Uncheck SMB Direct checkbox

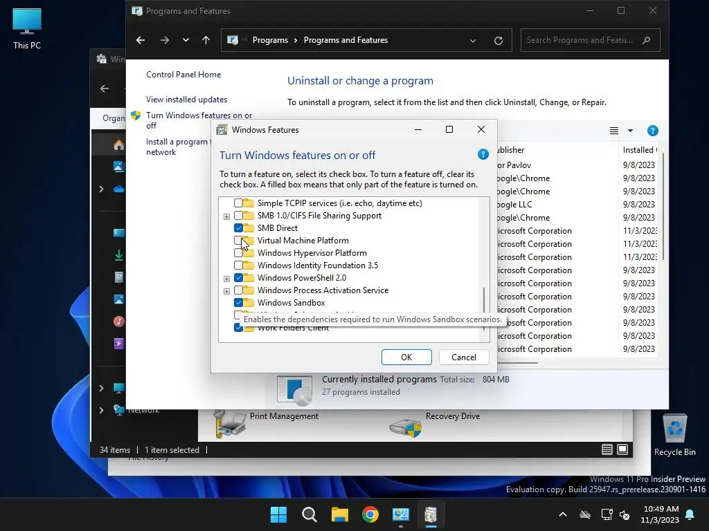click(x=238, y=228)
